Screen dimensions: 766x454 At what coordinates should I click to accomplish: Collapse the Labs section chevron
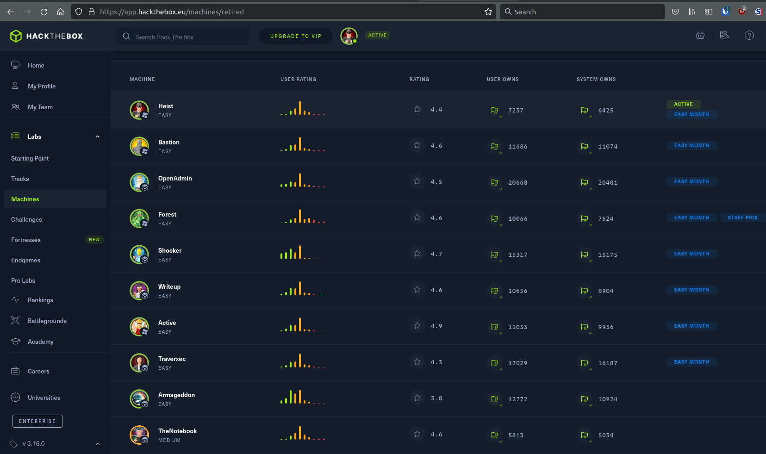pos(98,137)
